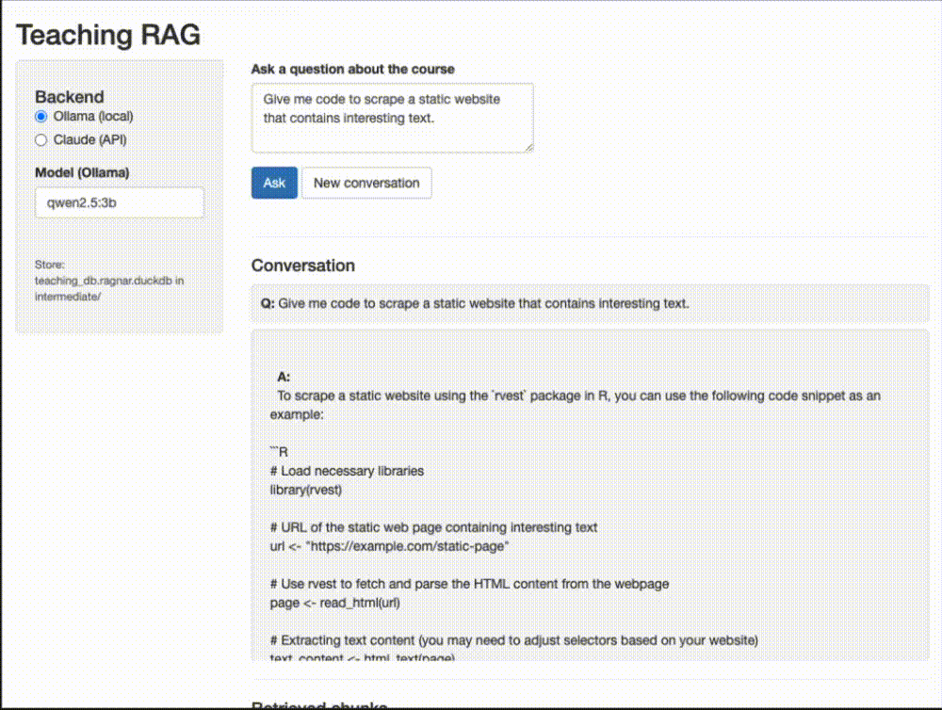The image size is (942, 710).
Task: Click the Teaching RAG page title
Action: point(108,35)
